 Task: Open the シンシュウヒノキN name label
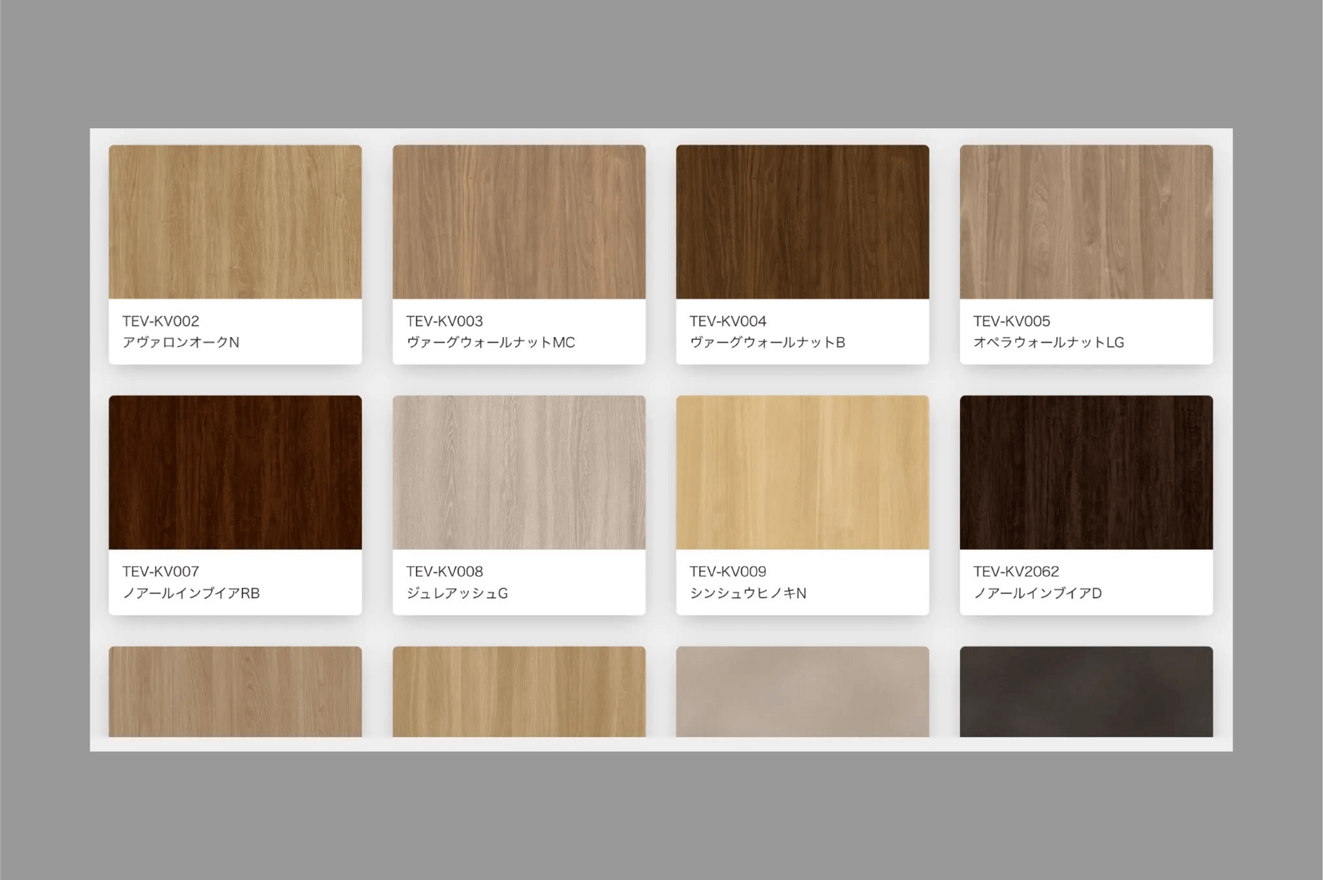748,593
